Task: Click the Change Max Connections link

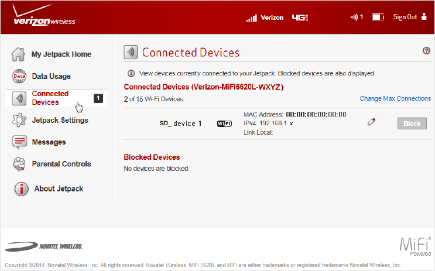Action: [395, 98]
